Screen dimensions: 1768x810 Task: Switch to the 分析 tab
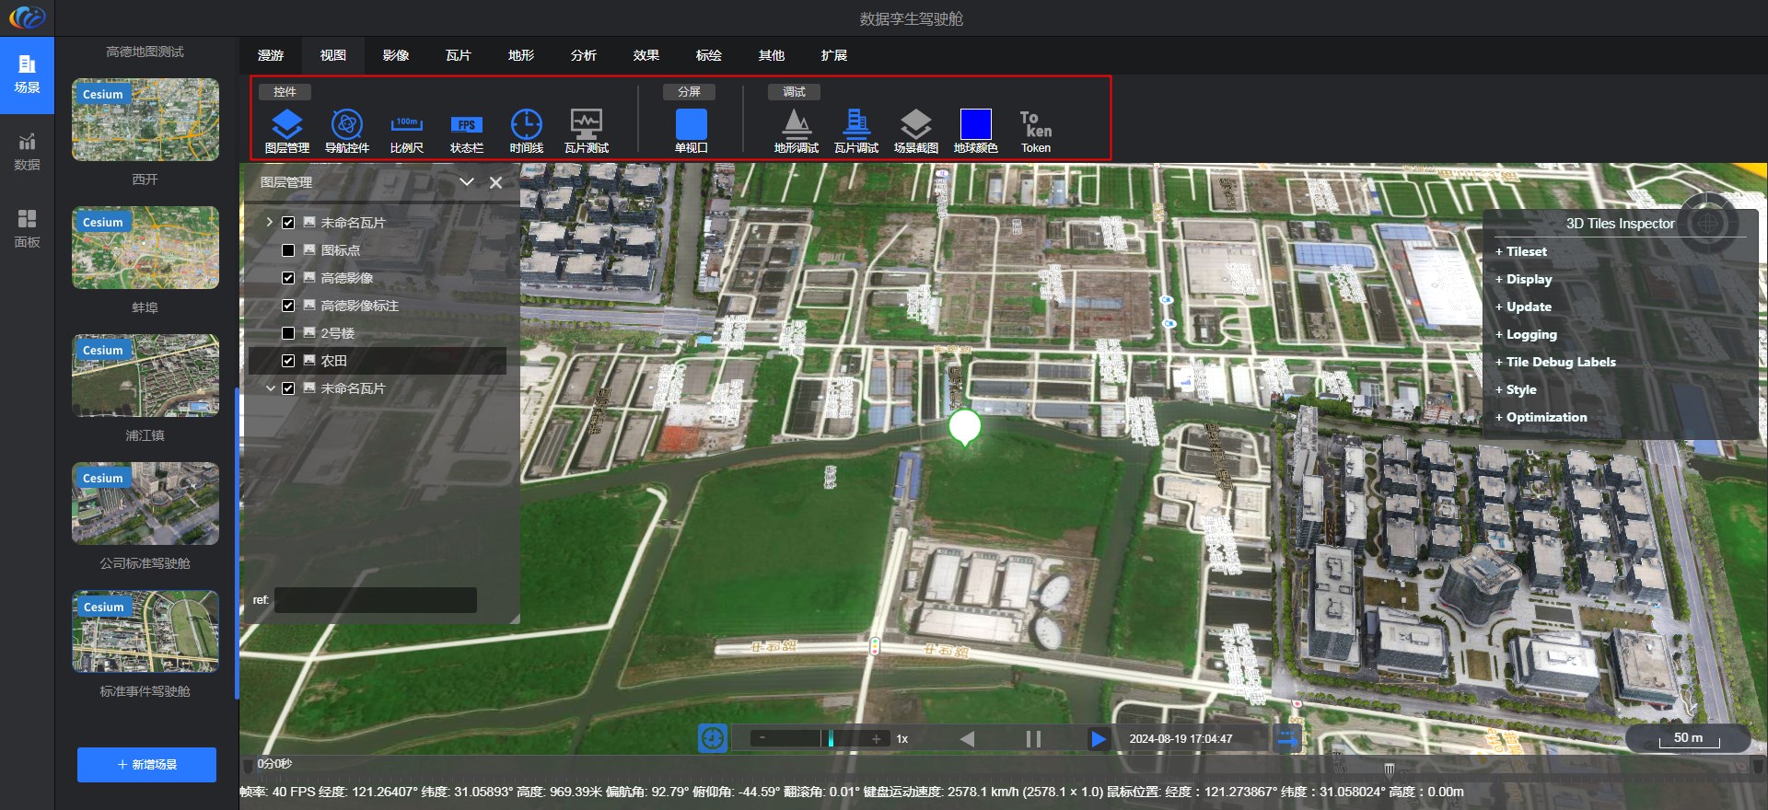(x=583, y=55)
